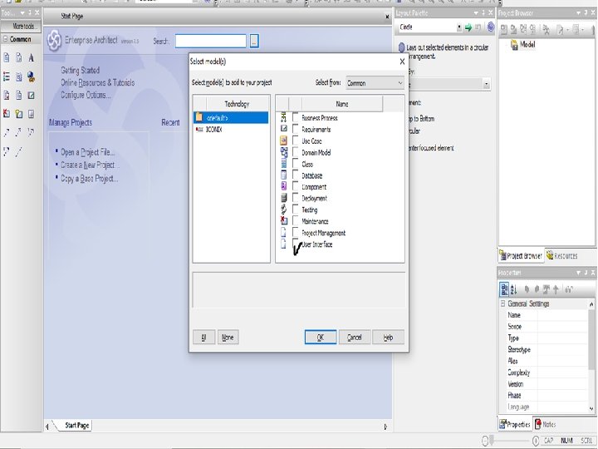Click the Business Process model icon
Image resolution: width=598 pixels, height=449 pixels.
(x=283, y=117)
